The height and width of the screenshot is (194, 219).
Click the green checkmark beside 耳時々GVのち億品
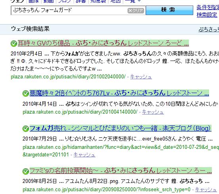click(x=14, y=44)
